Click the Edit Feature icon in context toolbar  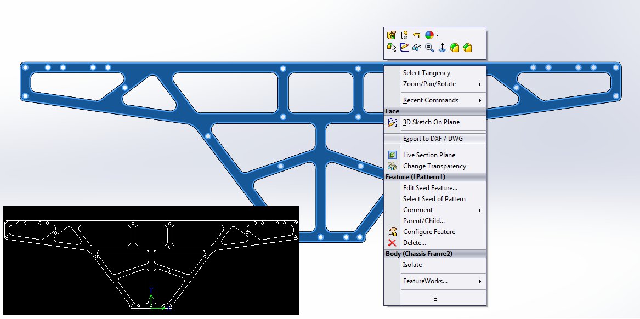(392, 35)
